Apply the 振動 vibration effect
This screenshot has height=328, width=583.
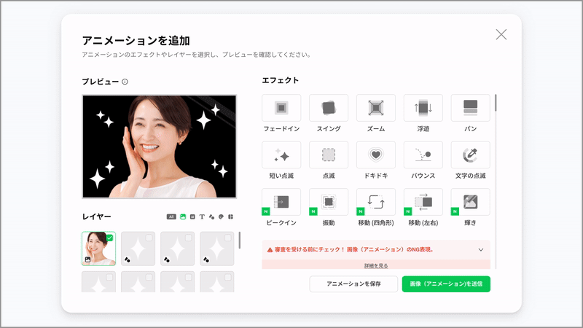[x=329, y=202]
